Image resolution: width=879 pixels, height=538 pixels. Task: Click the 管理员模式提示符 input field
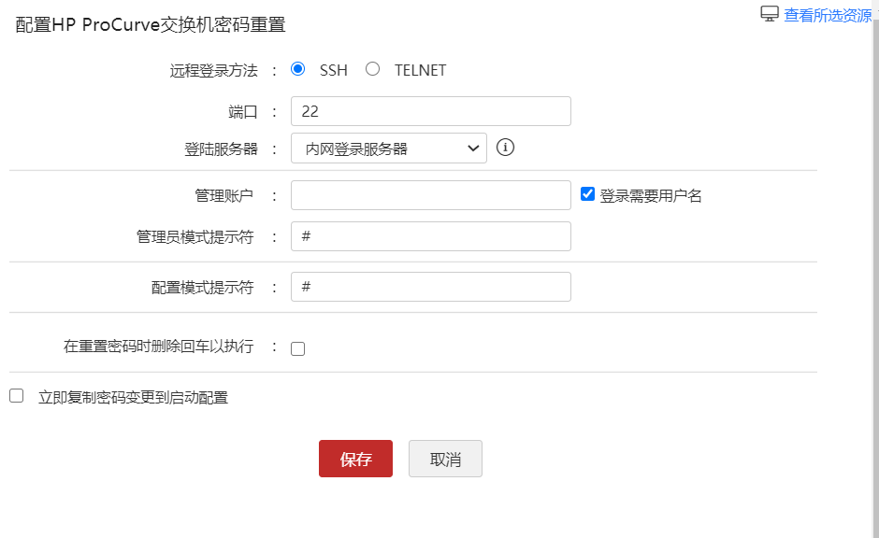pyautogui.click(x=430, y=236)
